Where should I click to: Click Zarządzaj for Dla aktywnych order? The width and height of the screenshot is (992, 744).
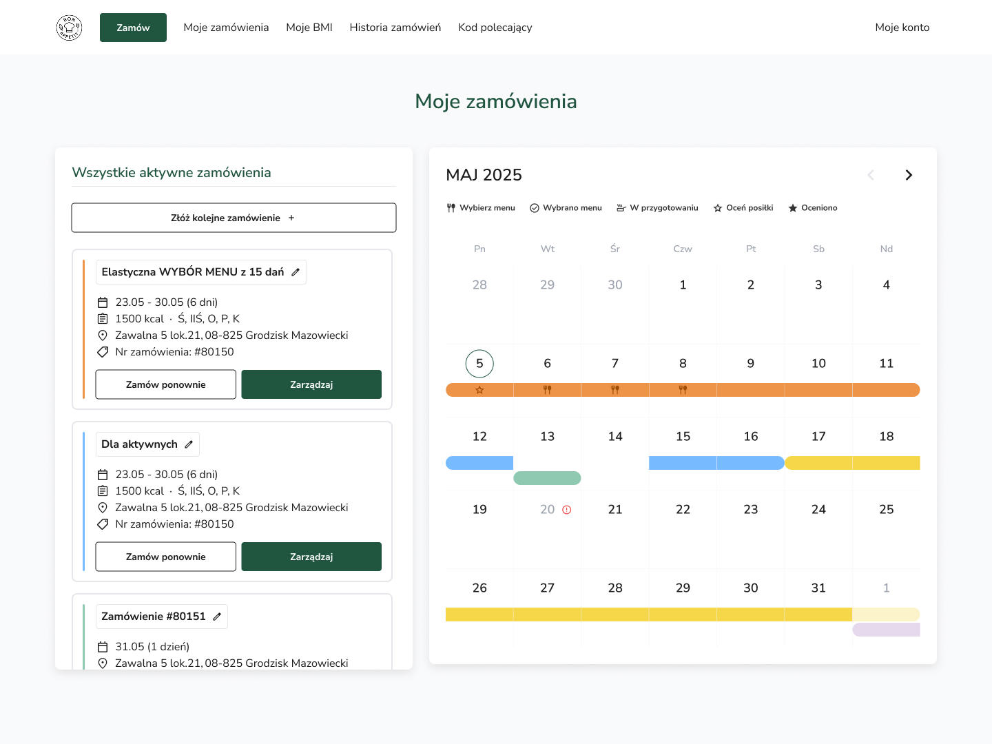[x=311, y=557]
